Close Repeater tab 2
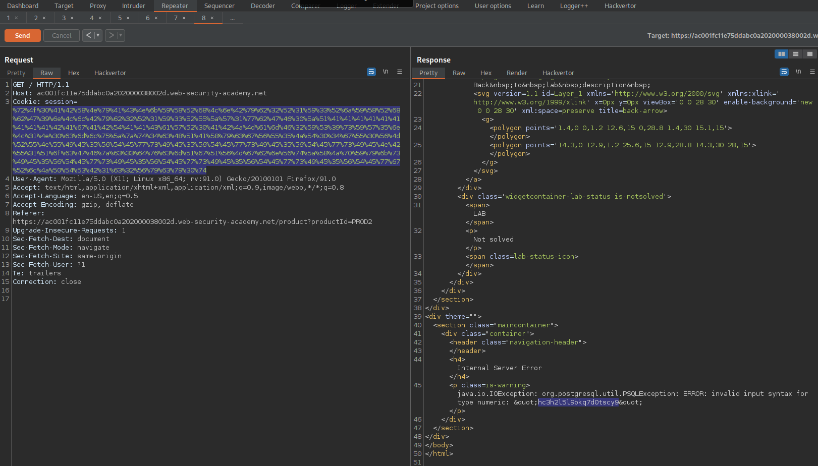 44,18
